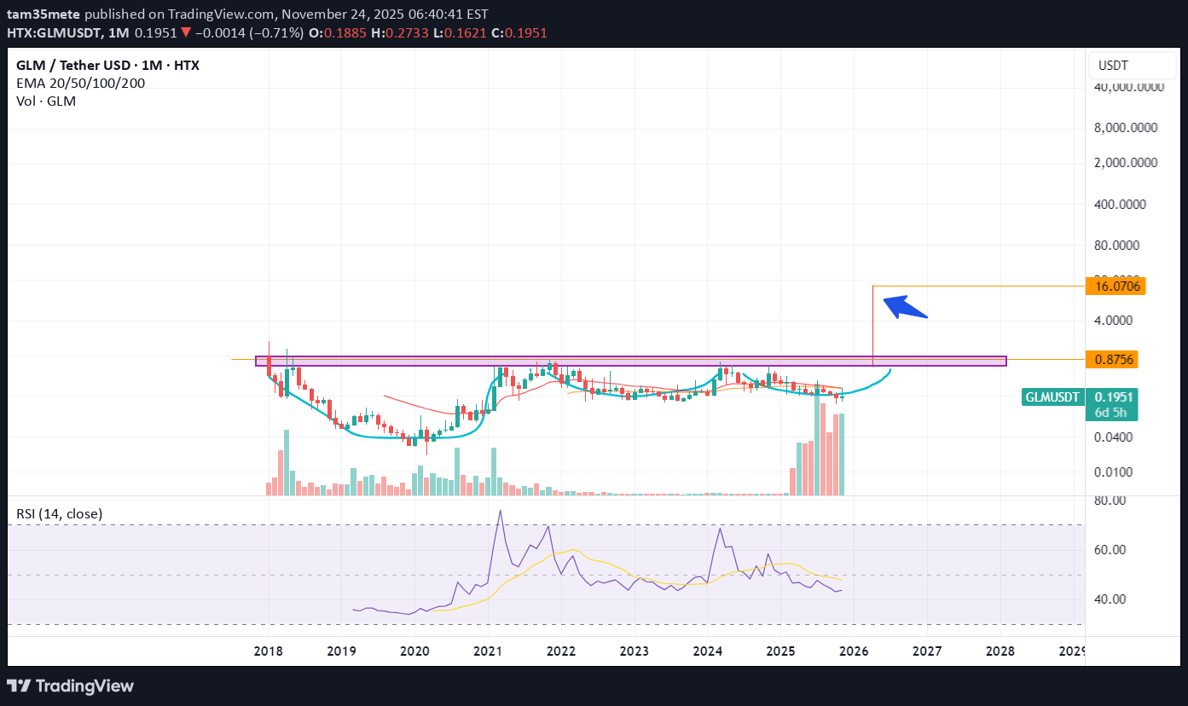
Task: Click the TradingView logo at bottom left
Action: [71, 686]
